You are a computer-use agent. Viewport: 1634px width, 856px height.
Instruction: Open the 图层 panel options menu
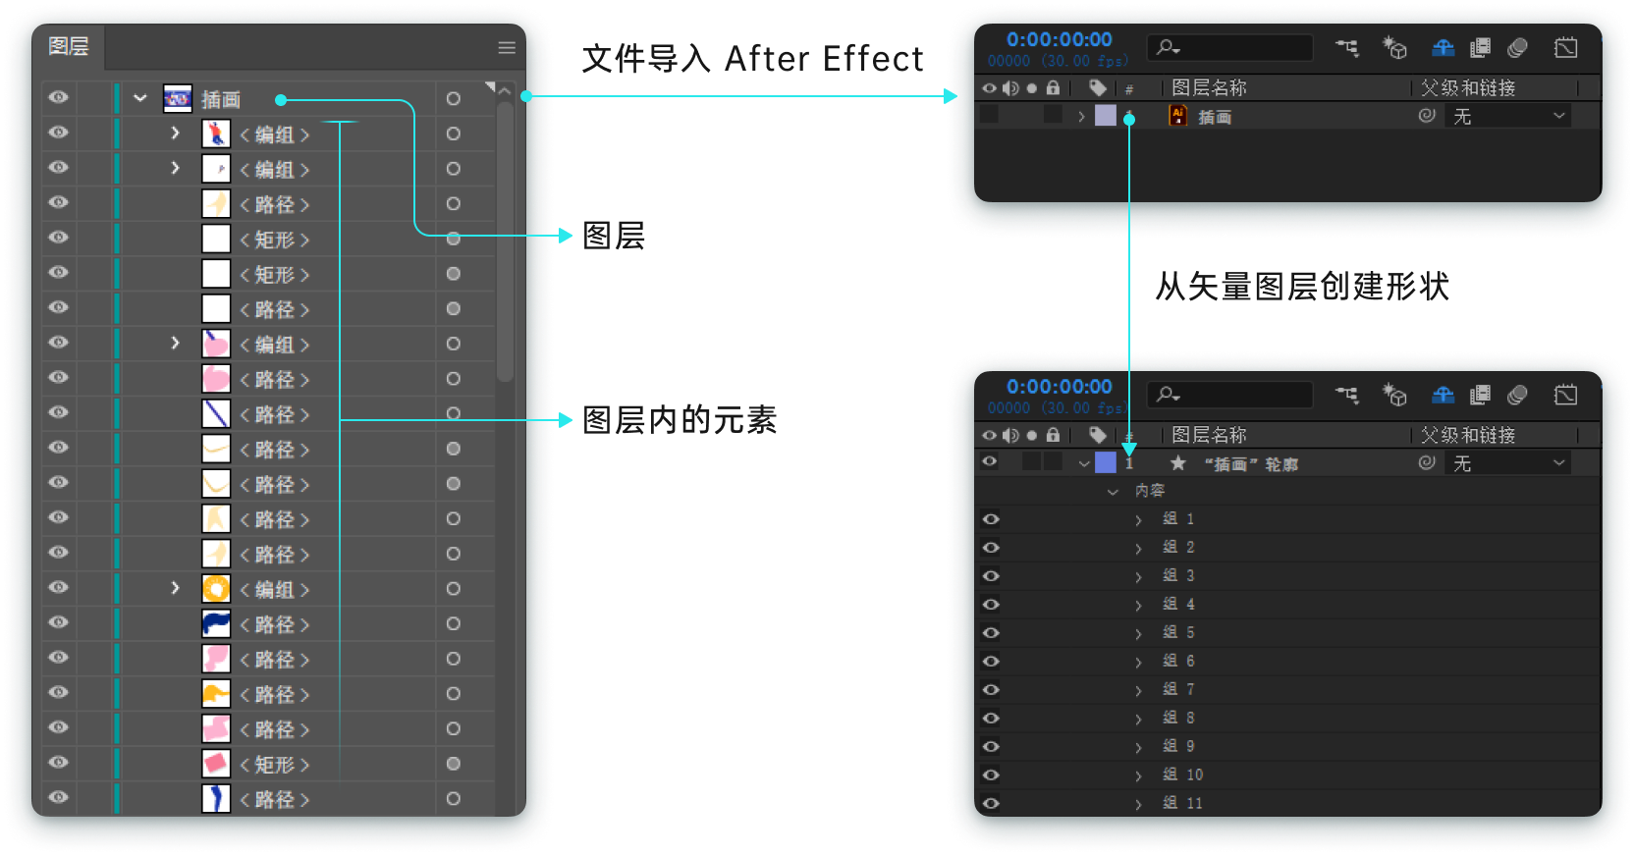coord(507,47)
